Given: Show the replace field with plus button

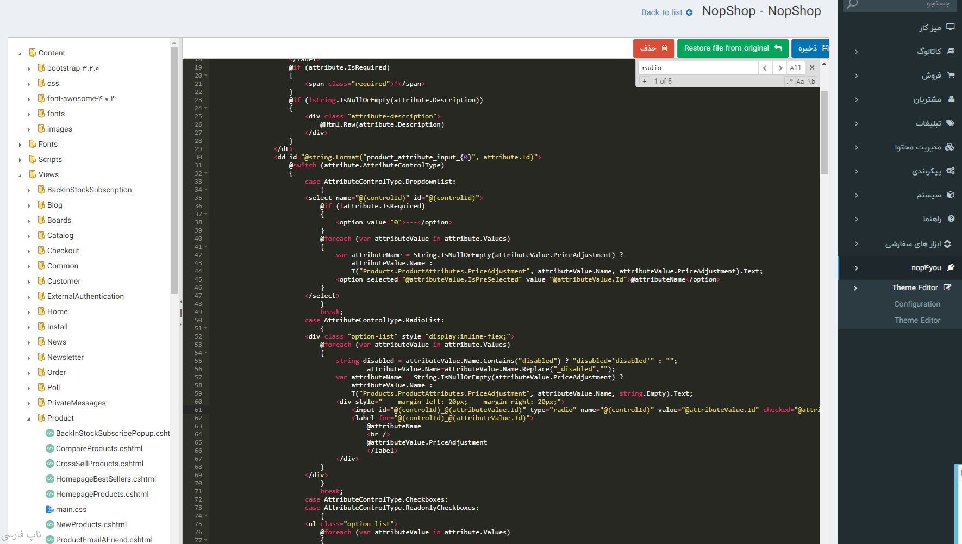Looking at the screenshot, I should click(x=644, y=82).
